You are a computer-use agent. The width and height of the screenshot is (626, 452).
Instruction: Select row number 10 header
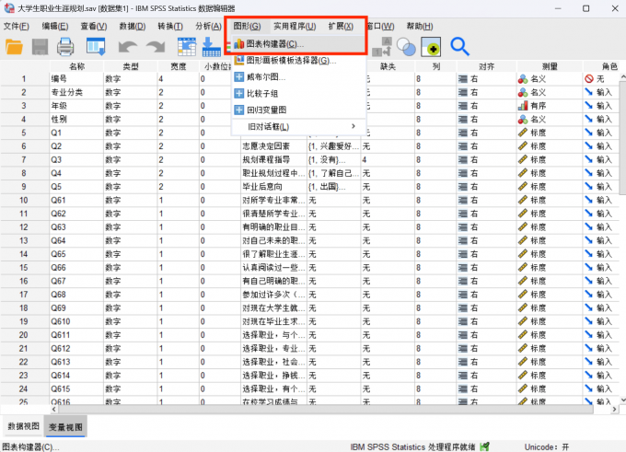pyautogui.click(x=24, y=200)
